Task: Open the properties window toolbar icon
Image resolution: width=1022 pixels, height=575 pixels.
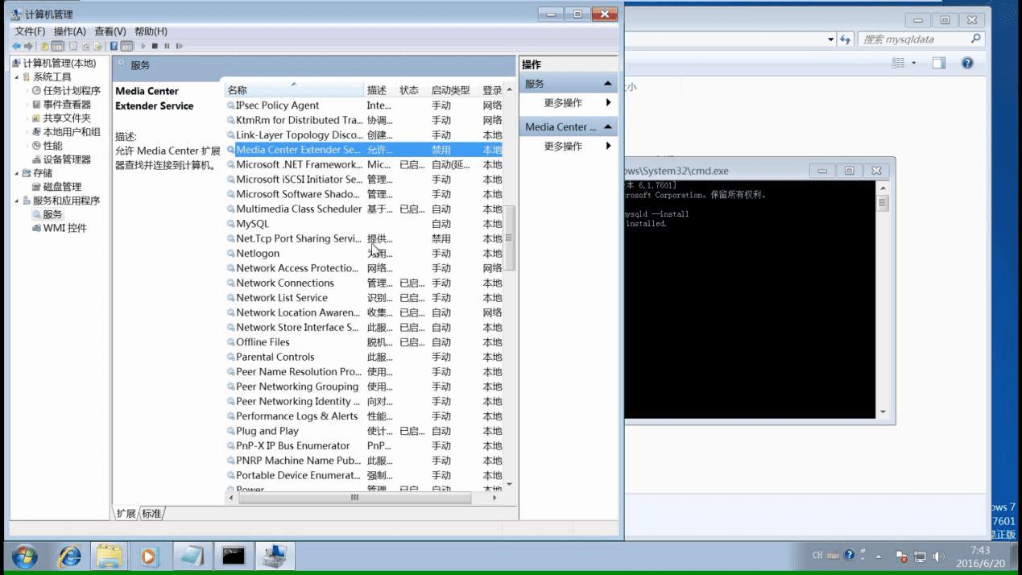Action: pos(72,46)
